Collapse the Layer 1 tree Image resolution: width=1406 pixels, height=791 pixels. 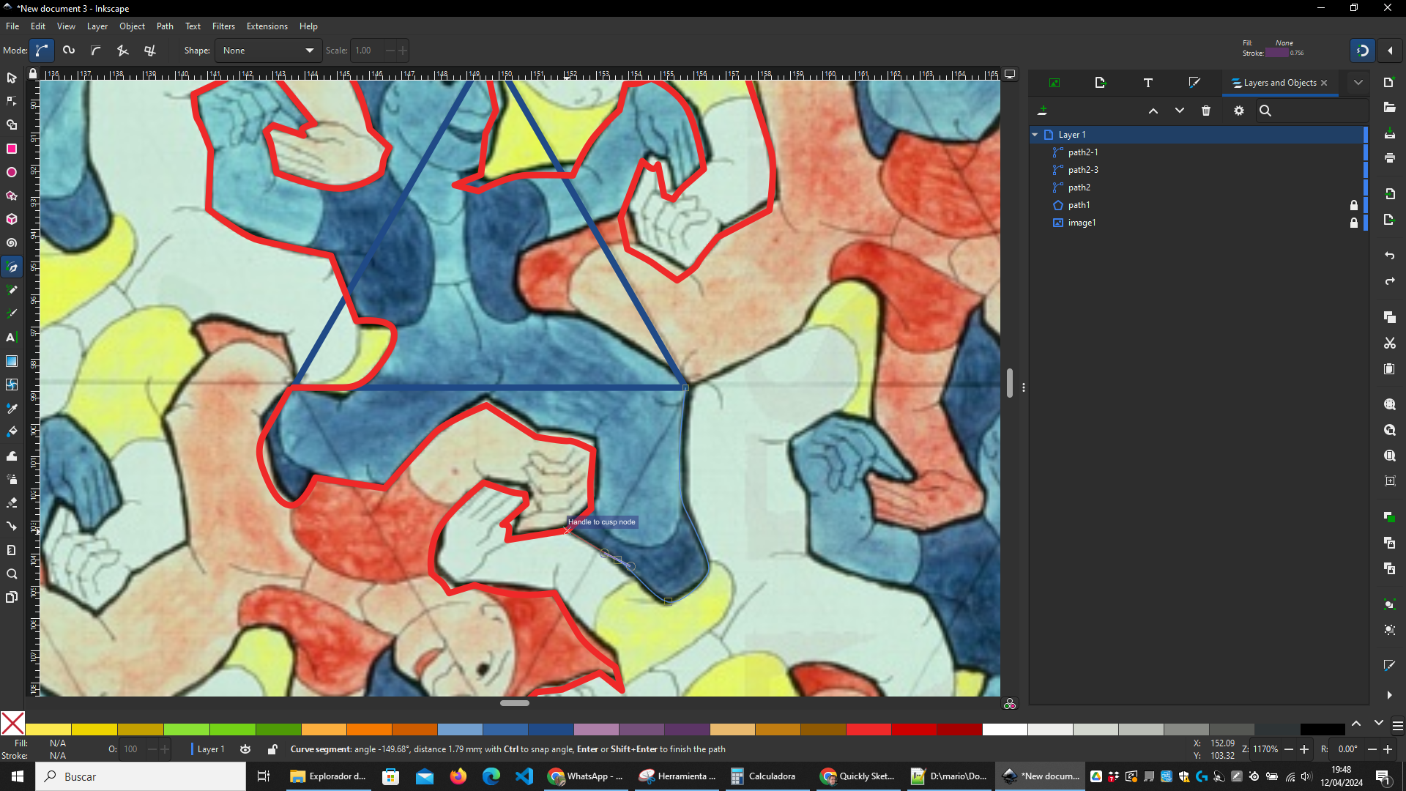coord(1035,135)
